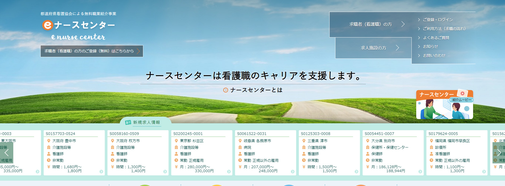This screenshot has height=186, width=505.
Task: Open job card S0179624-0005
Action: coord(457,153)
